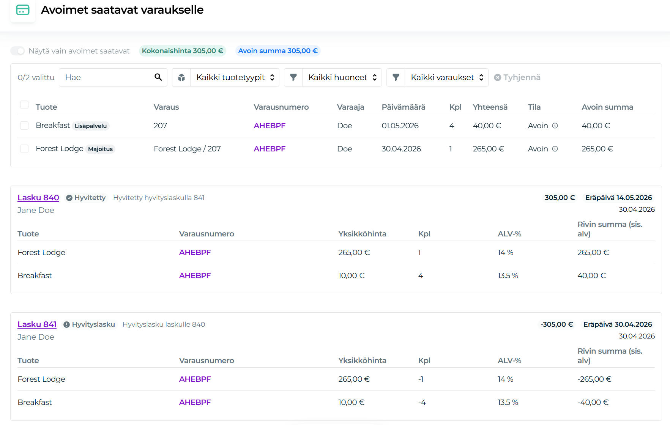Tick the select-all checkbox in table header
The width and height of the screenshot is (670, 425).
click(24, 105)
